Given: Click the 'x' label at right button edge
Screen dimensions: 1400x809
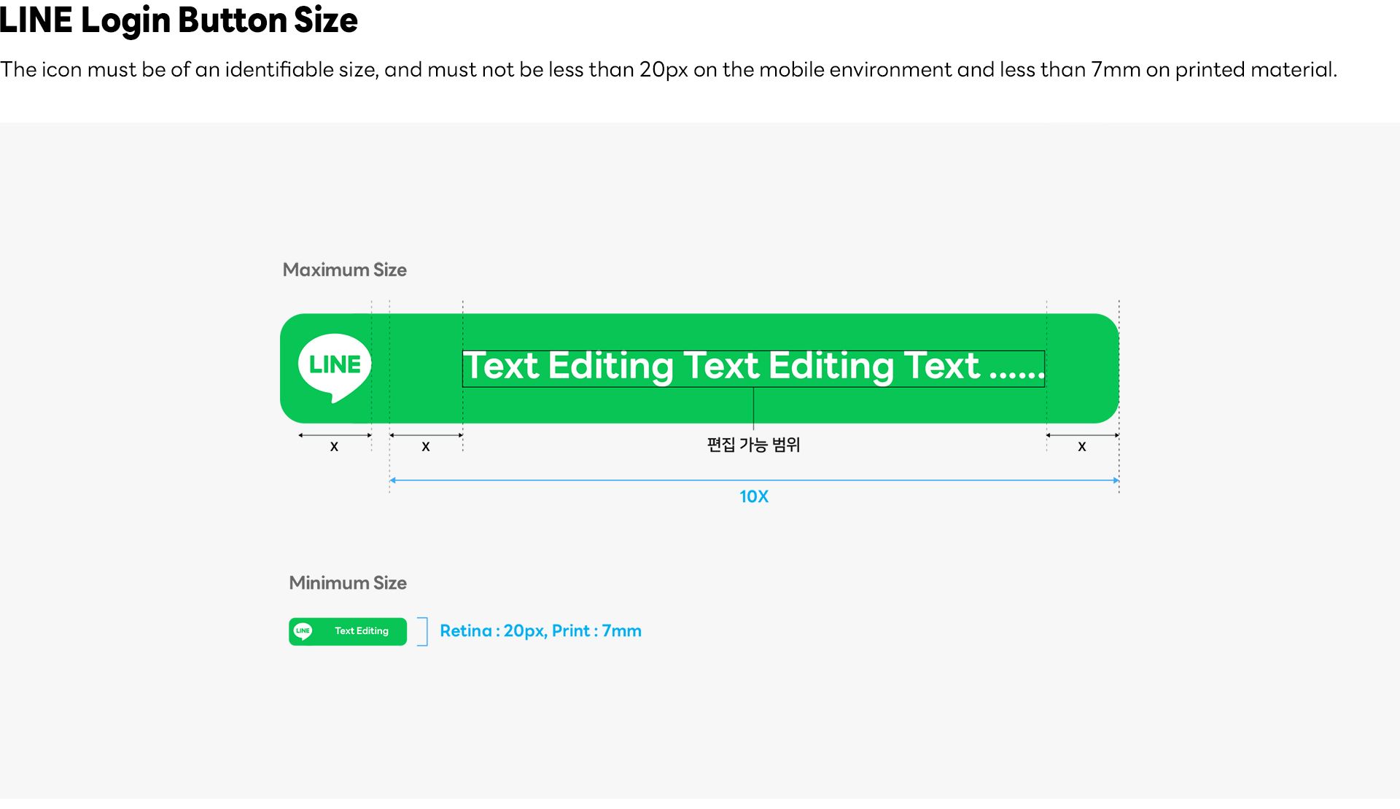Looking at the screenshot, I should click(1082, 446).
